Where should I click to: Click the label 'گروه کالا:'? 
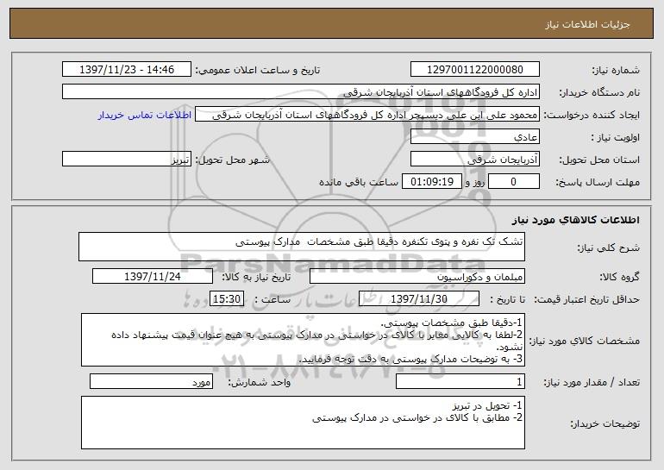(x=619, y=277)
